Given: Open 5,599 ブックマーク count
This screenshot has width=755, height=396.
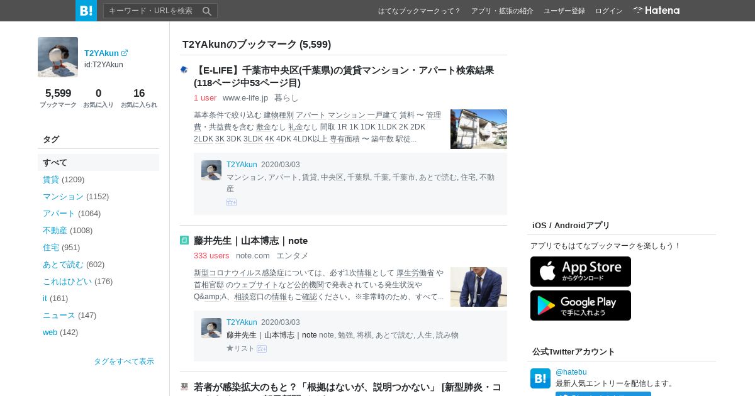Looking at the screenshot, I should tap(58, 98).
